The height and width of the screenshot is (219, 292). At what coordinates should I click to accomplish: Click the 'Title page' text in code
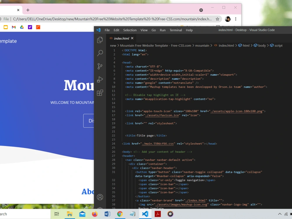[145, 135]
